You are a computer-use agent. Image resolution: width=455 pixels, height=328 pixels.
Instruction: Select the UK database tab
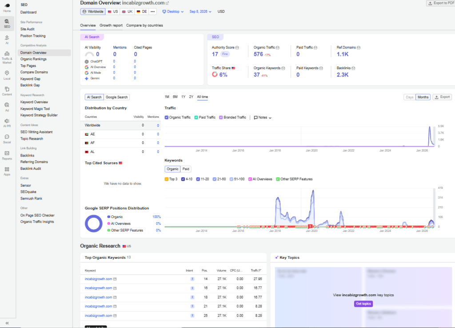127,12
